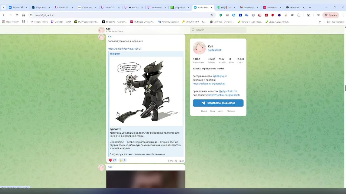
Task: Click the banana reaction with 5
Action: pos(123,160)
